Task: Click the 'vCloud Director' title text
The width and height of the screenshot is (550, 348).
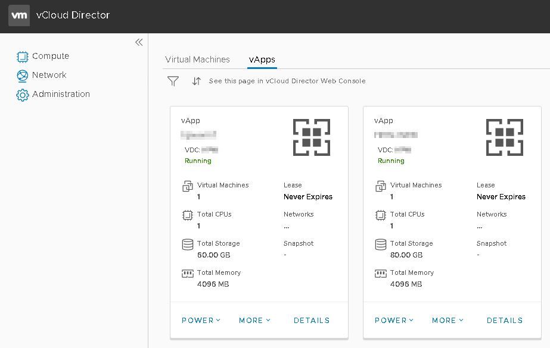Action: (x=73, y=15)
